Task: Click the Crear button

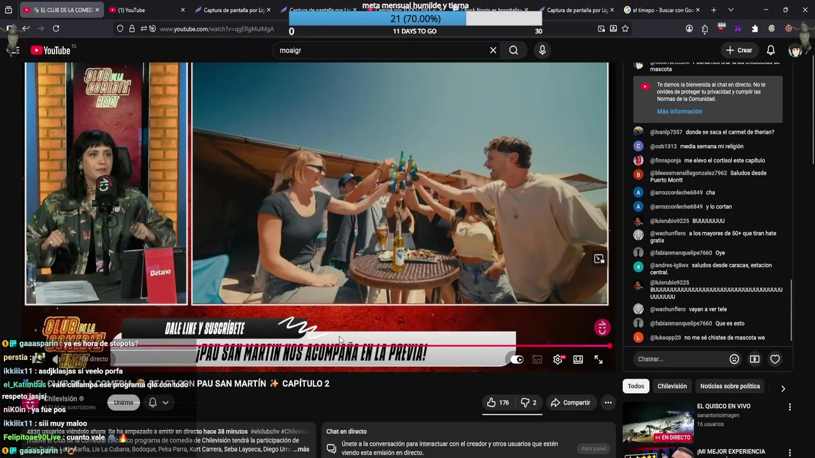Action: pyautogui.click(x=739, y=50)
